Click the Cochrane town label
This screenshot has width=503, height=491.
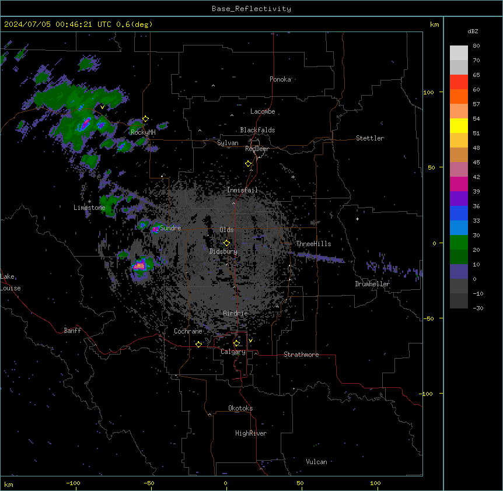pyautogui.click(x=188, y=331)
